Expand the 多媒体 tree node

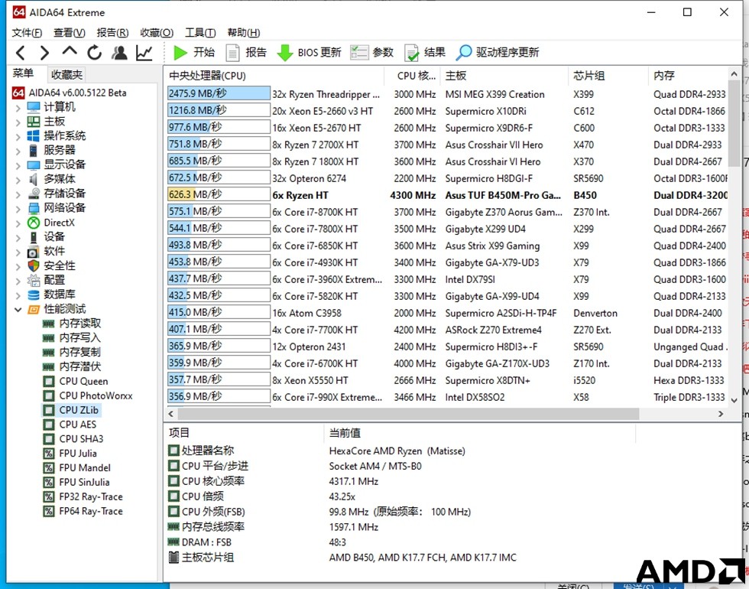[18, 179]
